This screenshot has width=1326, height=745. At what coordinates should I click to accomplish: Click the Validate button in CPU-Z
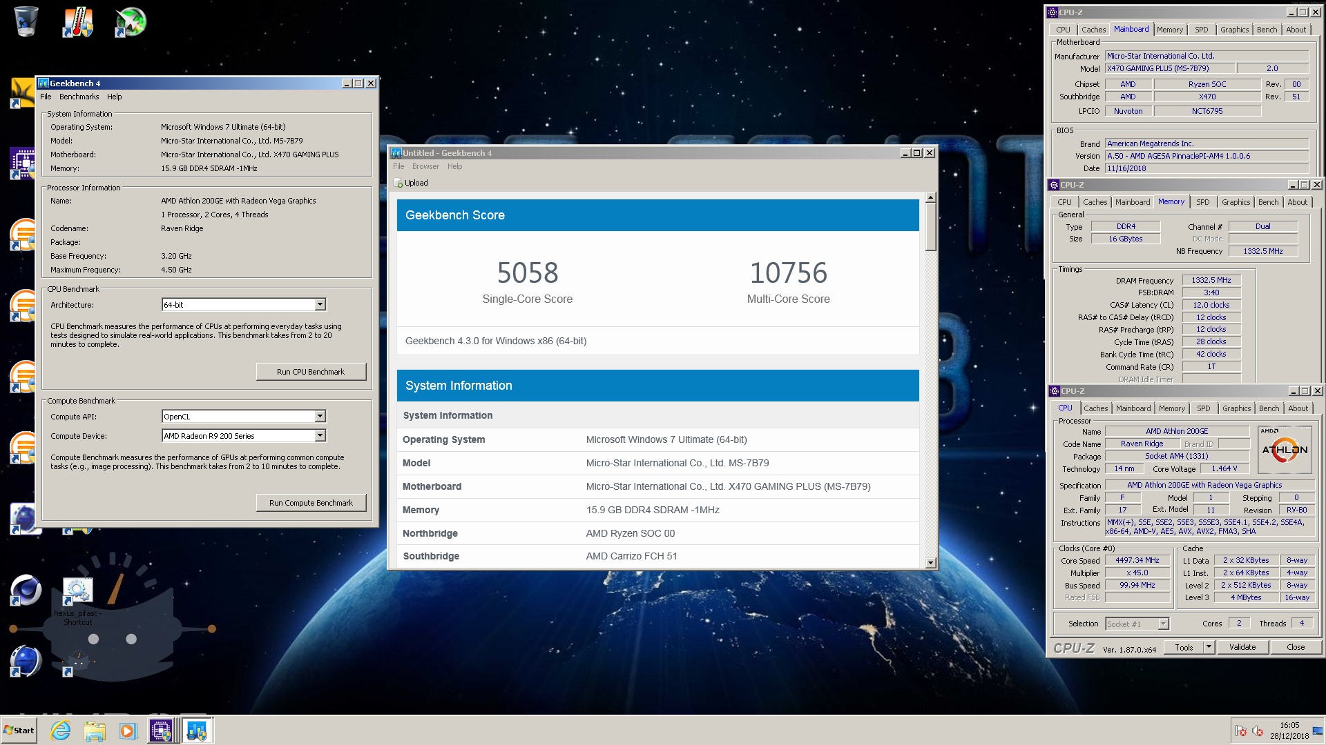point(1242,647)
